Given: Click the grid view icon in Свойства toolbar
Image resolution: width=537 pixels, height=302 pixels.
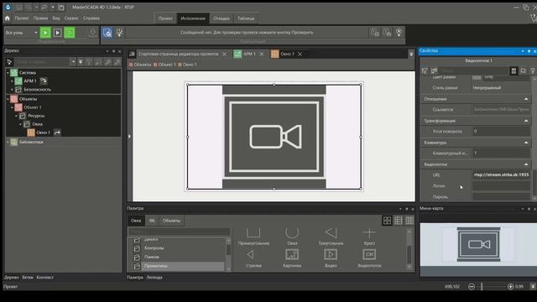Looking at the screenshot, I should coord(514,70).
